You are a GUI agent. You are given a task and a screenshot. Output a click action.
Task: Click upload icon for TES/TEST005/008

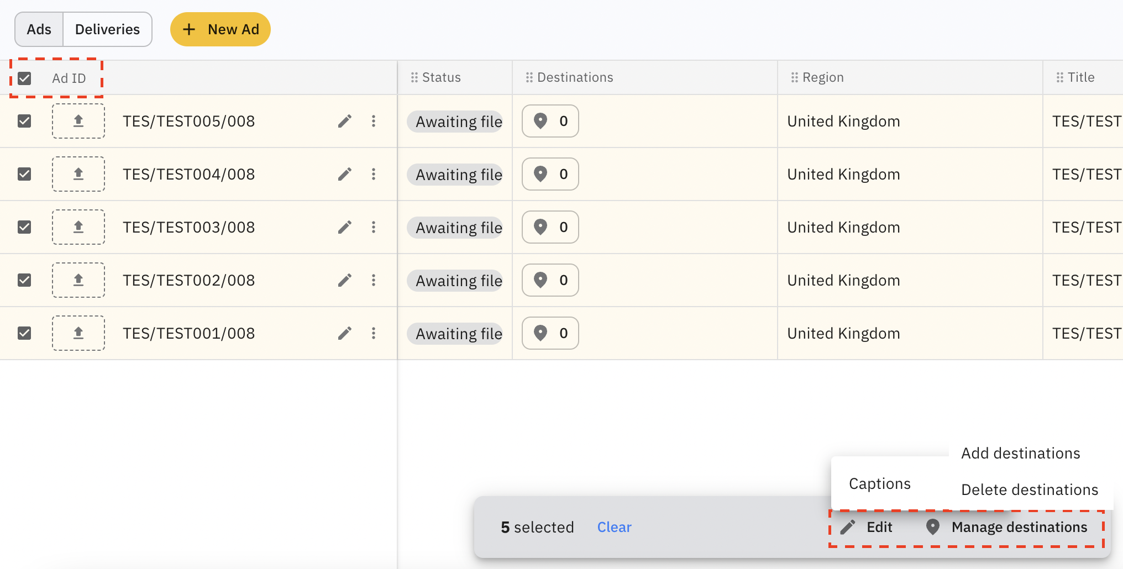pyautogui.click(x=78, y=121)
